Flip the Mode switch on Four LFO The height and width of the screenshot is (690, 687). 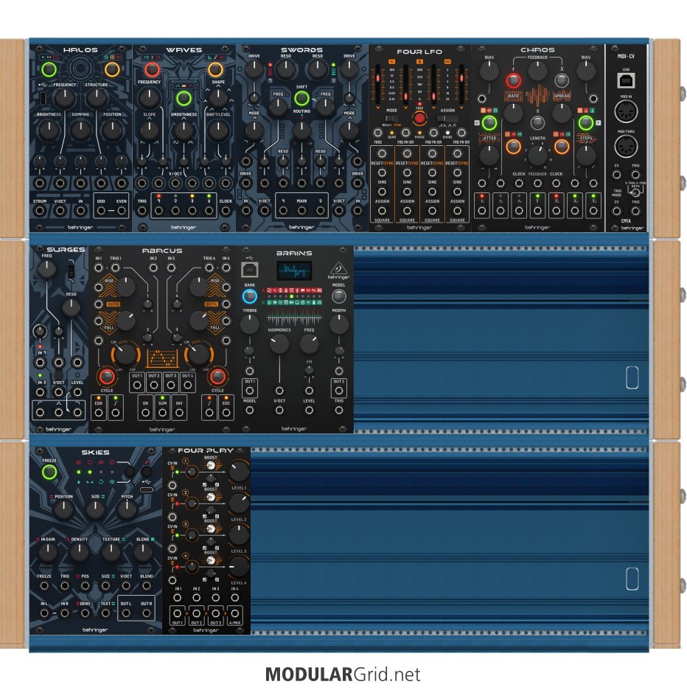[x=391, y=118]
